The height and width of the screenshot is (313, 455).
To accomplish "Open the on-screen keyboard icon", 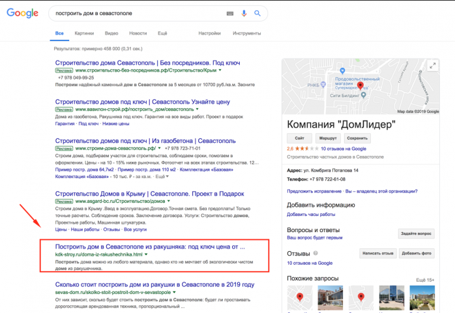I will point(230,13).
